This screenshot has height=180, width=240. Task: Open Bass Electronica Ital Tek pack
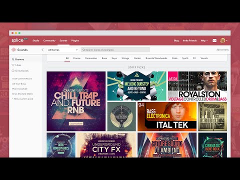point(167,116)
